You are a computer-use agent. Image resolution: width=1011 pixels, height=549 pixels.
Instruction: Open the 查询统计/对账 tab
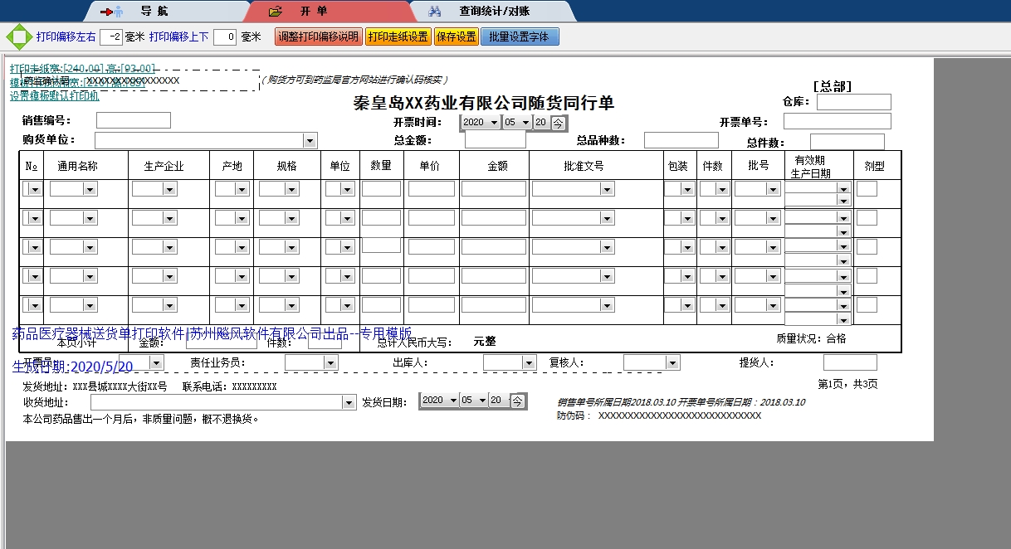click(x=494, y=12)
